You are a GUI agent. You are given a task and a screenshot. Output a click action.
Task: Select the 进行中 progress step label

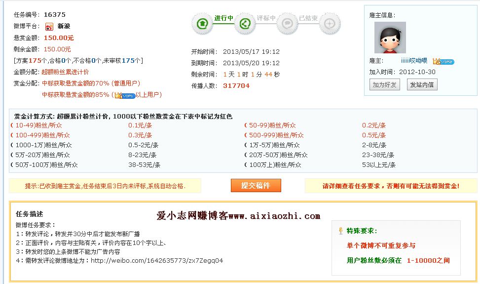click(223, 18)
